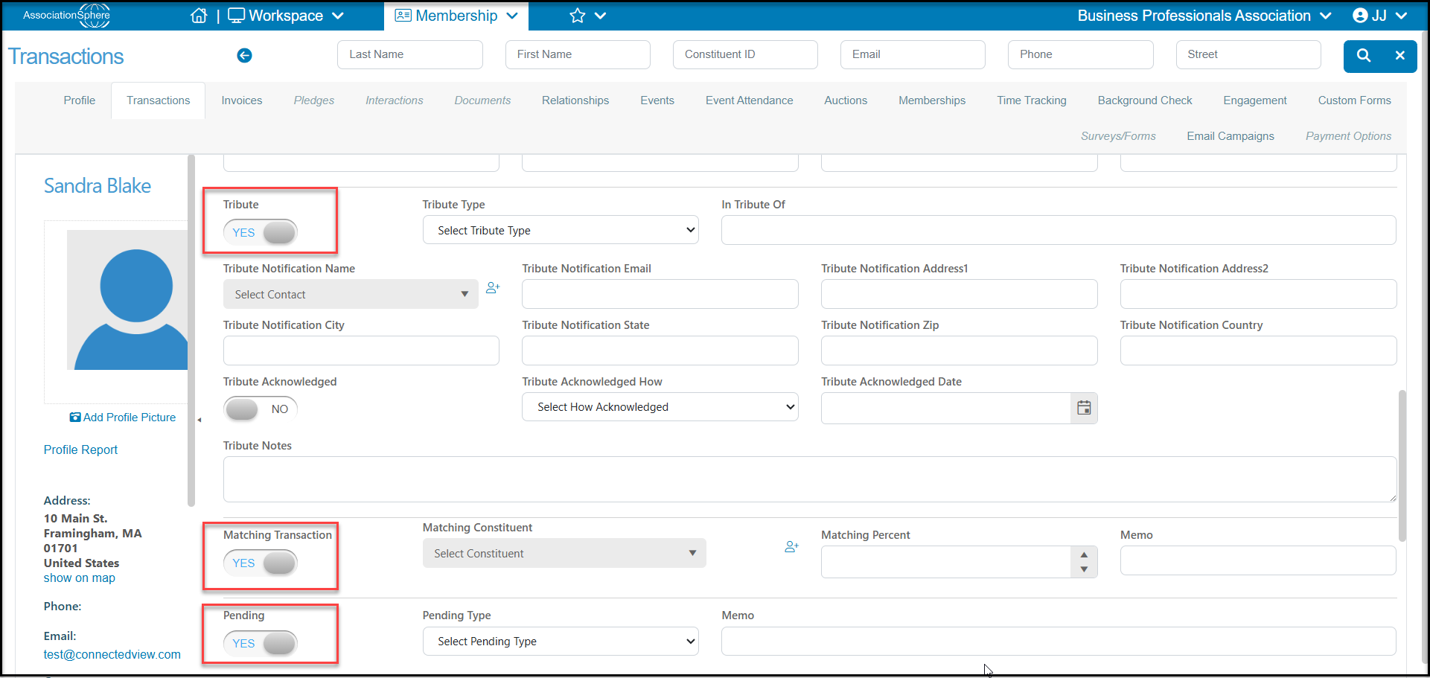Open the Select How Acknowledged dropdown

(x=660, y=407)
